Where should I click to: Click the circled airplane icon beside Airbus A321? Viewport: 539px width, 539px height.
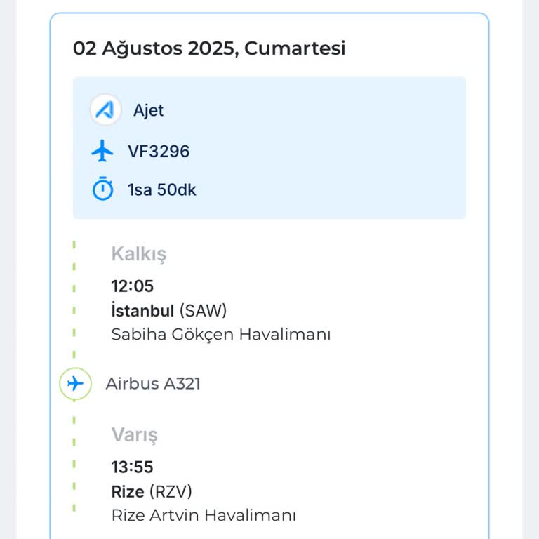coord(75,384)
